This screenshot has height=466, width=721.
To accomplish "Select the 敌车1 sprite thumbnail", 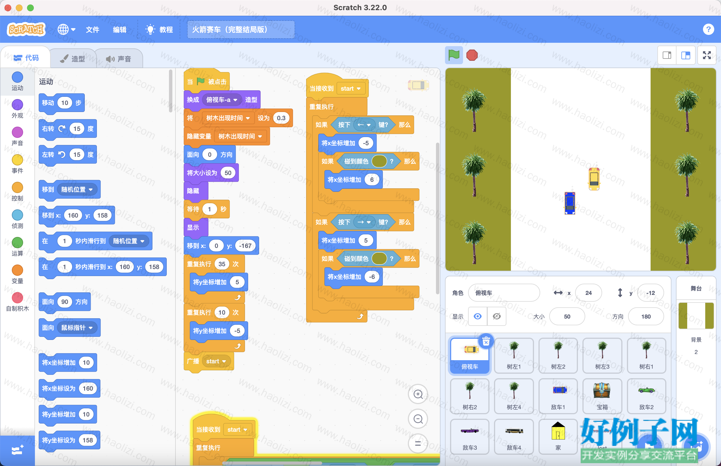I will pyautogui.click(x=558, y=396).
